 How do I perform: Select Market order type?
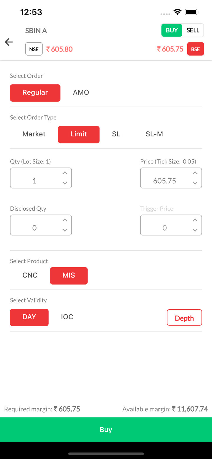34,134
